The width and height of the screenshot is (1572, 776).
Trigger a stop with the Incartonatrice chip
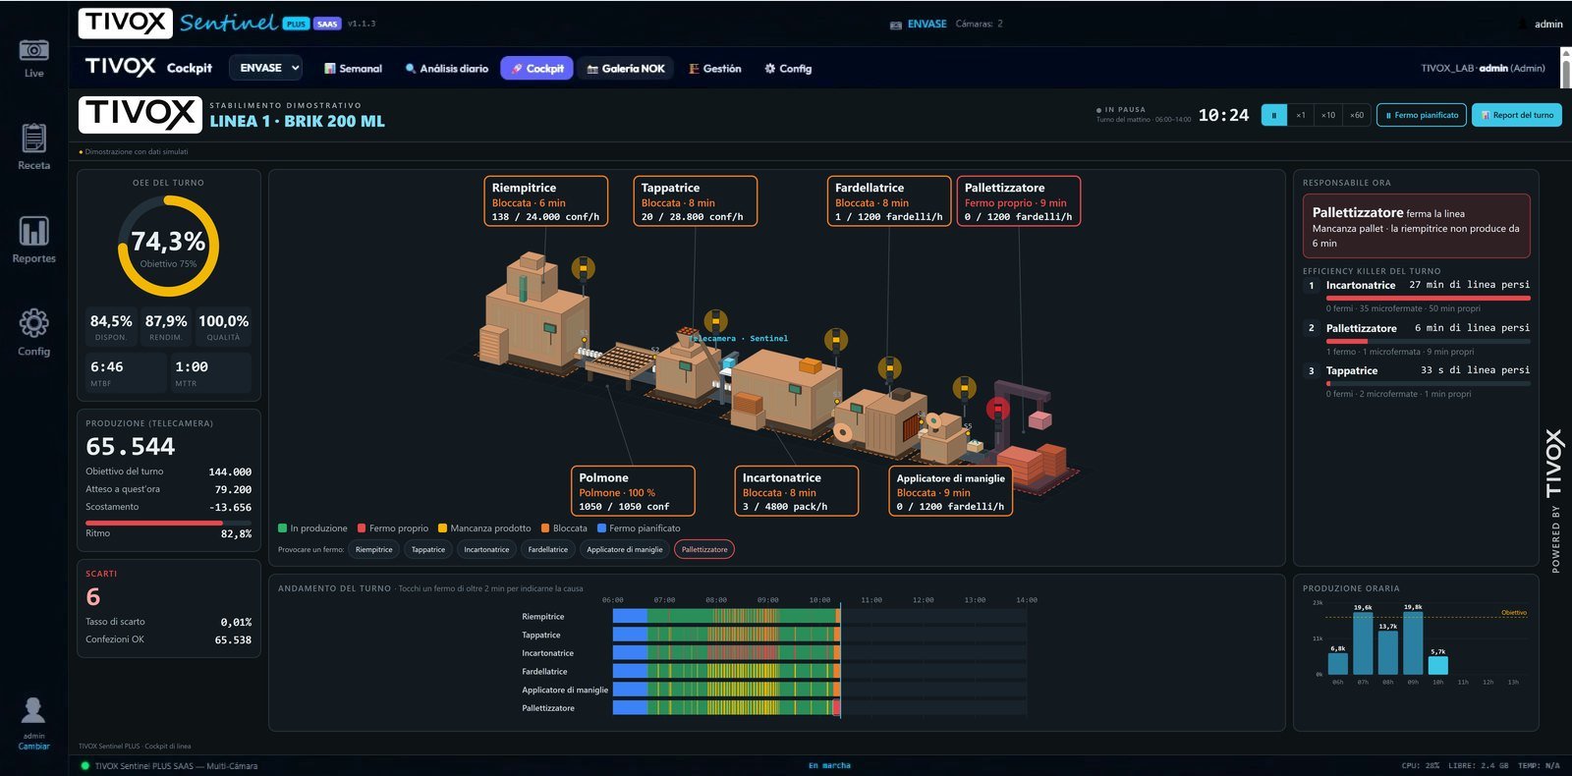point(486,550)
